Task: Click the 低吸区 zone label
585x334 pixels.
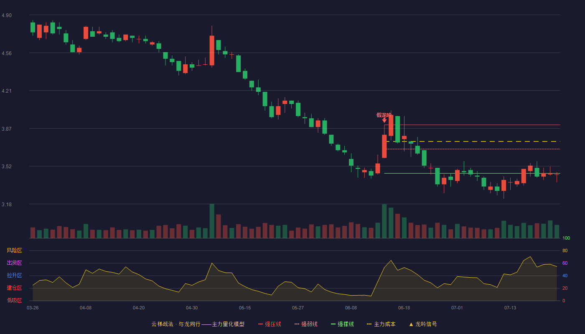Action: pyautogui.click(x=15, y=300)
